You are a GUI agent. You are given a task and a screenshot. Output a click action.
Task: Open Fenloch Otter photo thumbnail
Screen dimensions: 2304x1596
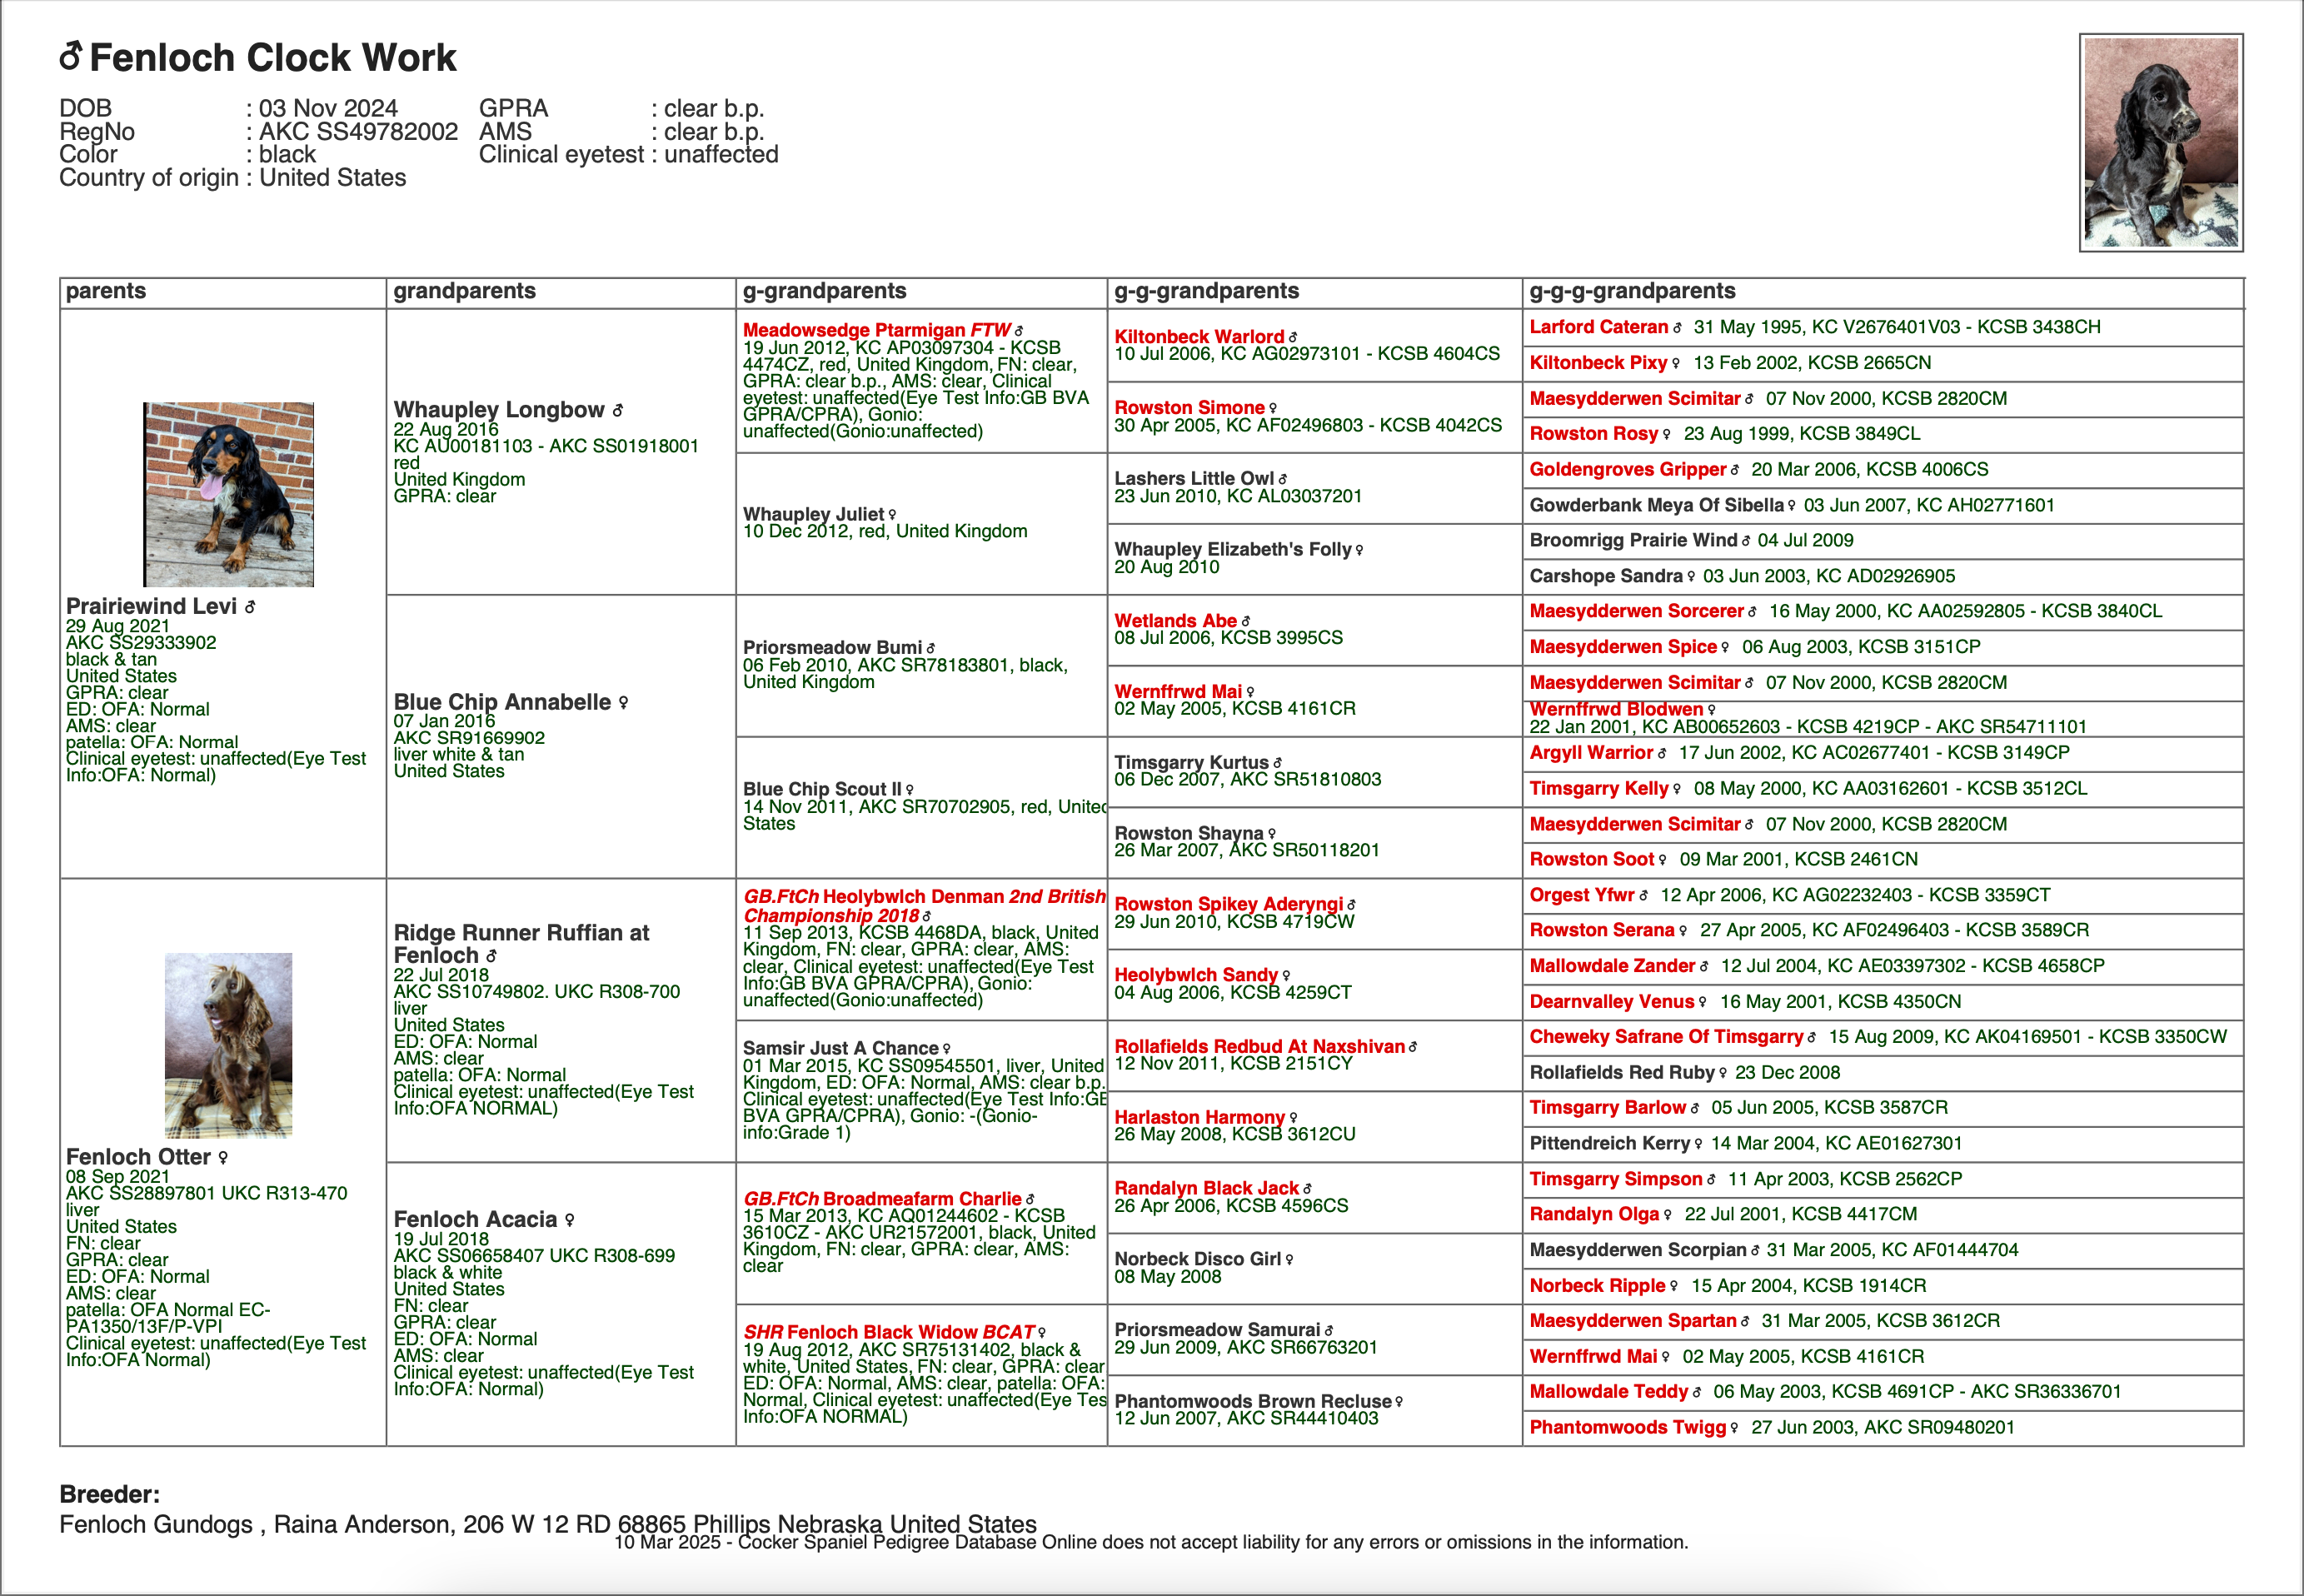tap(228, 1045)
